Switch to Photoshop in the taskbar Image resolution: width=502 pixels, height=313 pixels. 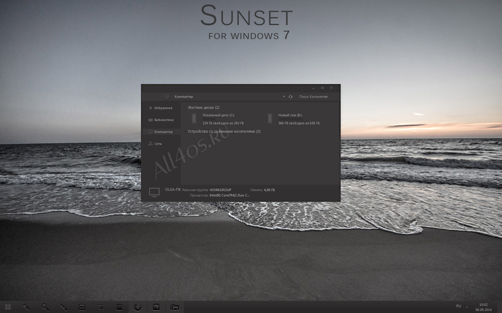(x=156, y=307)
